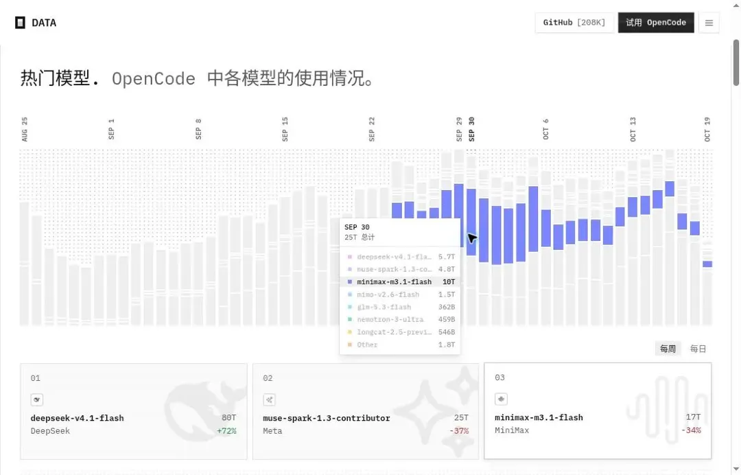Click the -34% change on the MiniMax card
This screenshot has height=475, width=741.
click(691, 430)
